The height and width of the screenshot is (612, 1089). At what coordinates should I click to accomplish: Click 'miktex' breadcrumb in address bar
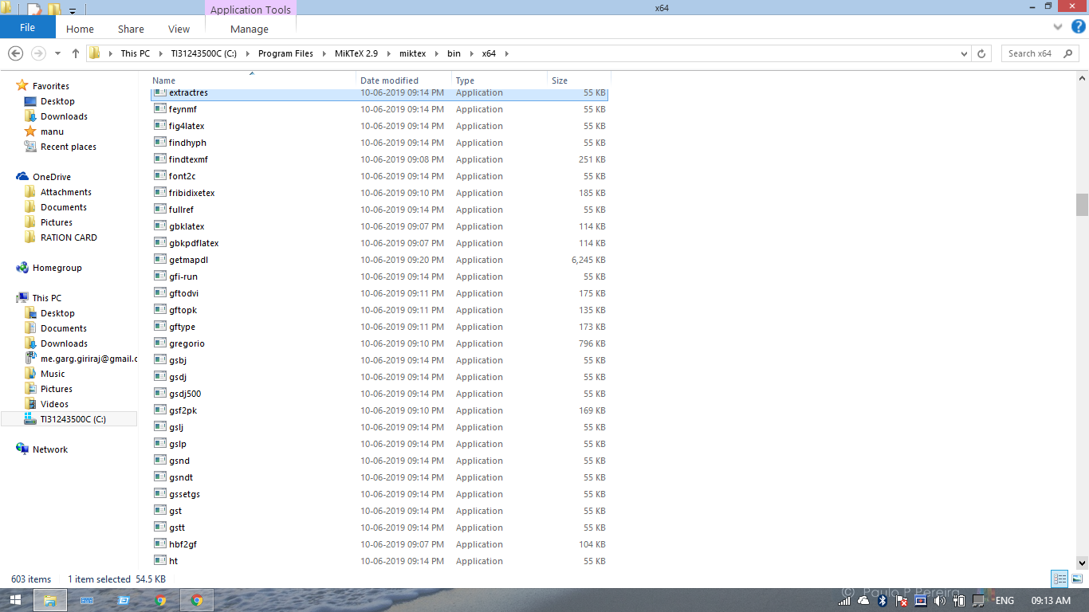[412, 53]
